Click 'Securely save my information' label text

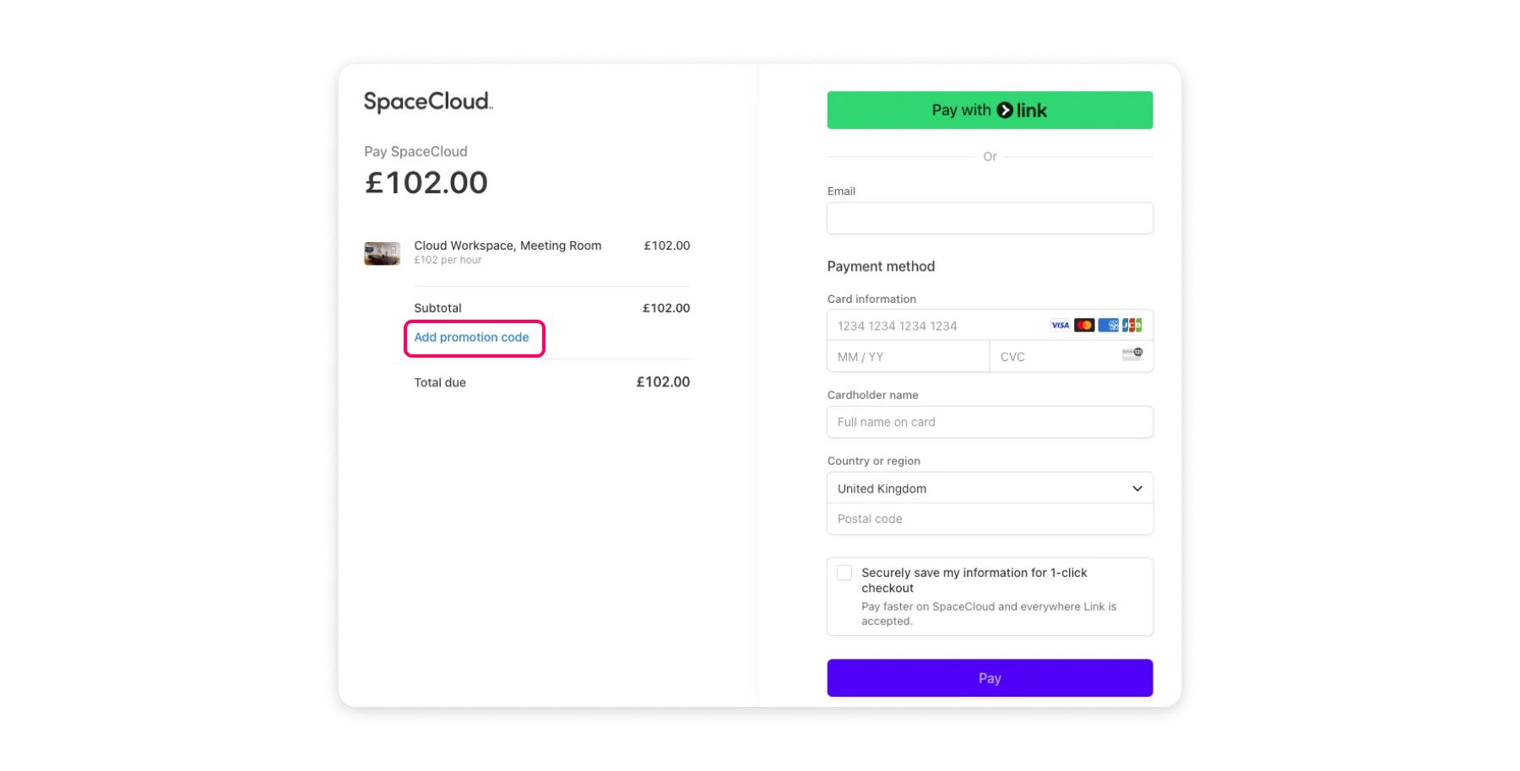click(x=974, y=580)
